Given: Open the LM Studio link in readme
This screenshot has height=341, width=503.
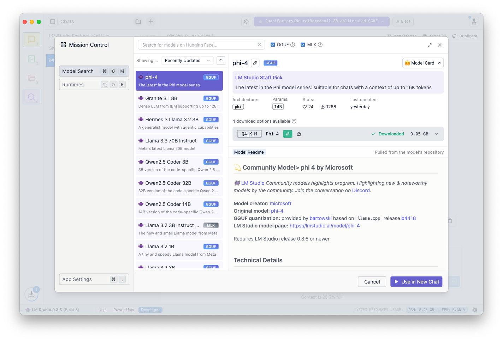Looking at the screenshot, I should (x=253, y=183).
